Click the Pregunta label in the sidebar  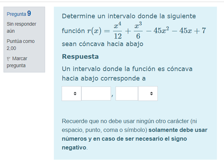[16, 14]
